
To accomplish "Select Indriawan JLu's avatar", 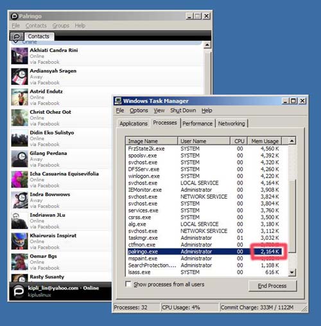I will (19, 221).
